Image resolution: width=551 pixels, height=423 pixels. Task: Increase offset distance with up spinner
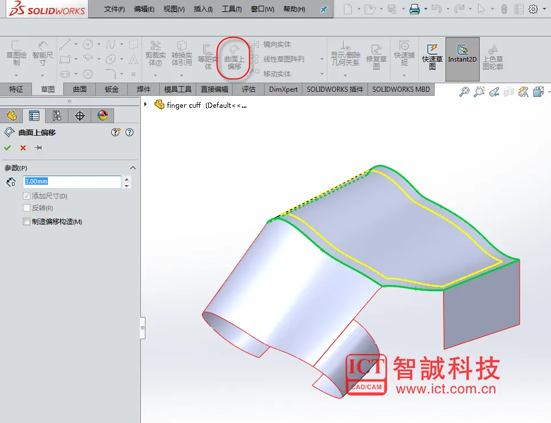click(127, 179)
